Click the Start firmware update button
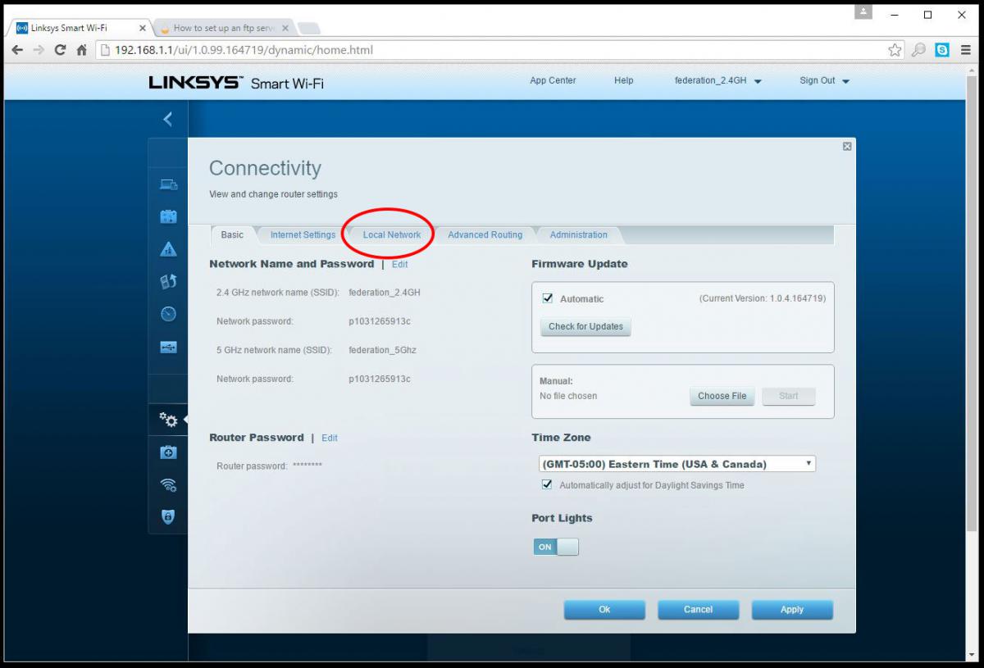The height and width of the screenshot is (668, 984). coord(789,396)
